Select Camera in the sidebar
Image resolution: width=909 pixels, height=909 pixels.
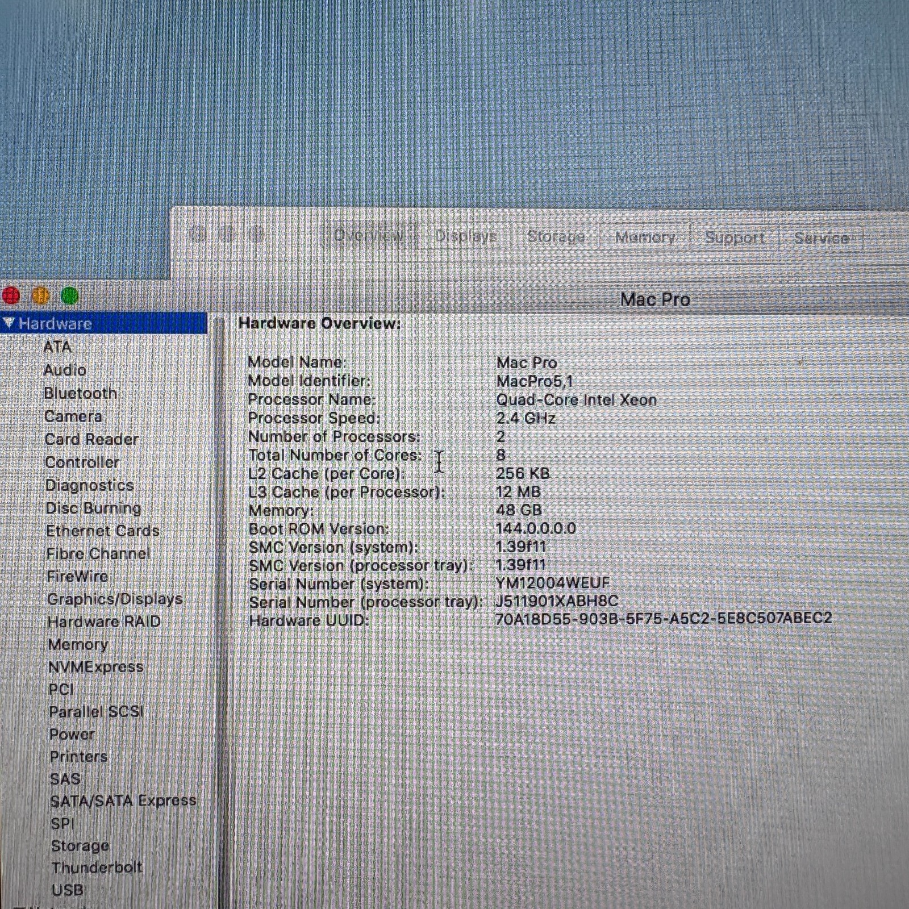click(x=73, y=416)
